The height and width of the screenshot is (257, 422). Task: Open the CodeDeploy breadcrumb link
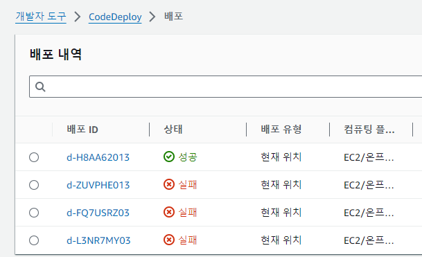(x=115, y=17)
